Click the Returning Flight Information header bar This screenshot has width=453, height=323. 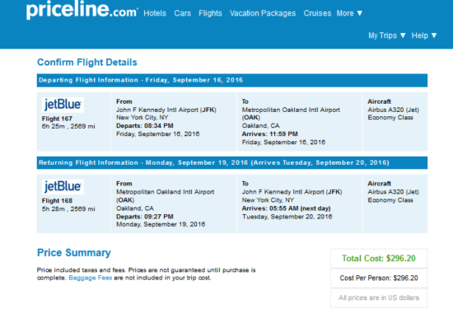point(232,162)
